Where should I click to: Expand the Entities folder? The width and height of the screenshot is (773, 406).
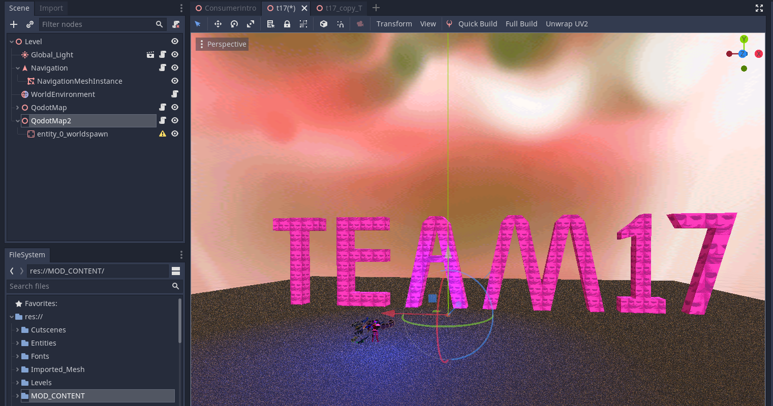coord(18,343)
